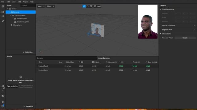
Task: Toggle Local coordinate mode
Action: tap(97, 6)
